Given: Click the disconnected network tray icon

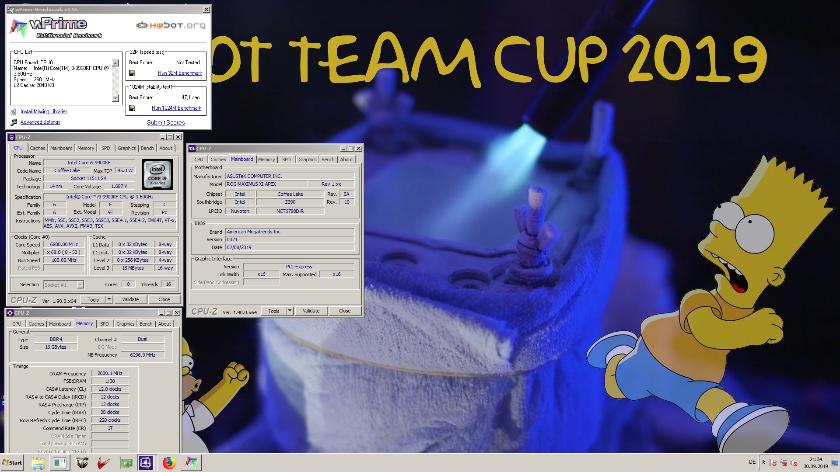Looking at the screenshot, I should pos(784,463).
